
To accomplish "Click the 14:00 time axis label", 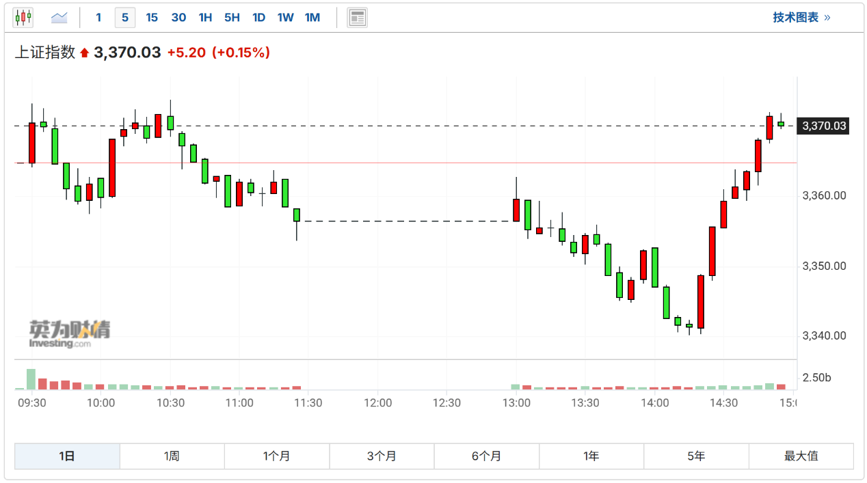I will coord(654,403).
